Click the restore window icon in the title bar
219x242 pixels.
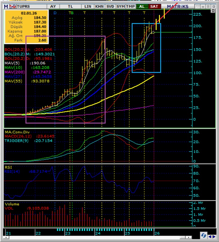[208, 6]
